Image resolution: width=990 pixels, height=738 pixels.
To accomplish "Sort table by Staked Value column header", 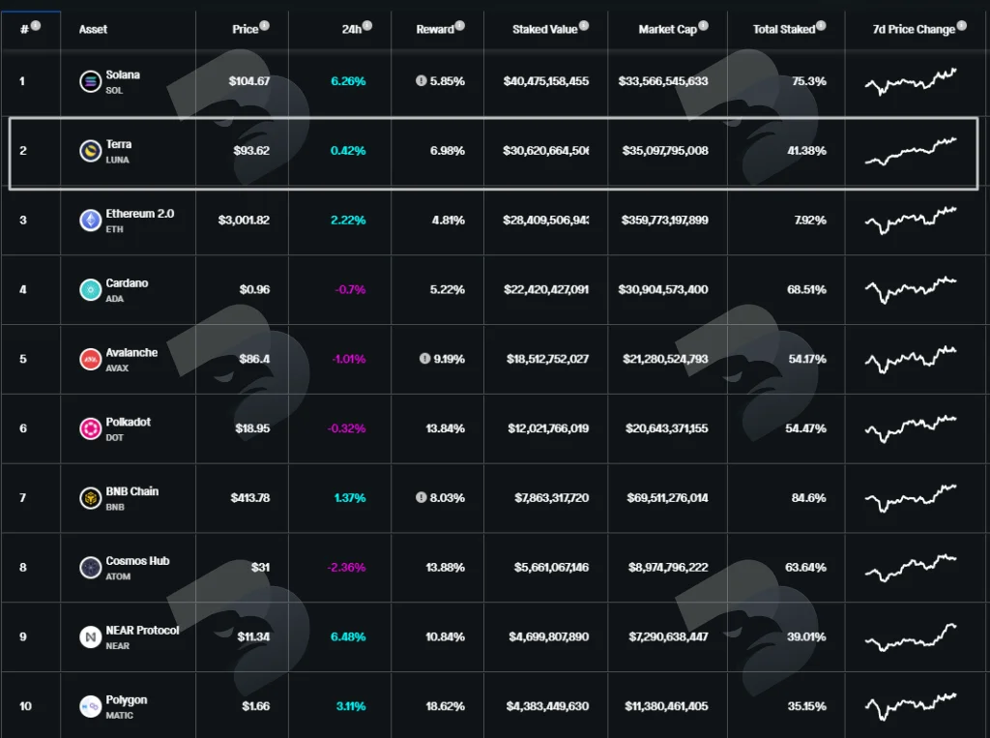I will tap(545, 29).
